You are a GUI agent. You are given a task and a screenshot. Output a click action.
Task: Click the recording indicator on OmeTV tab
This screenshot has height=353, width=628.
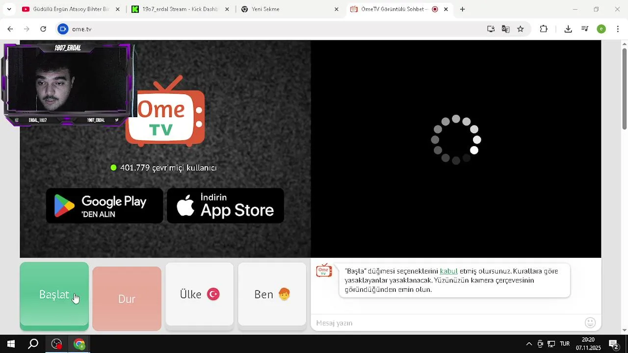pyautogui.click(x=435, y=9)
